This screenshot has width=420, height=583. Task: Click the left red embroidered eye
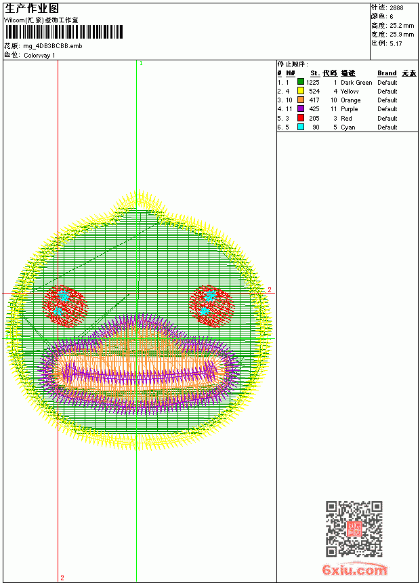[65, 306]
